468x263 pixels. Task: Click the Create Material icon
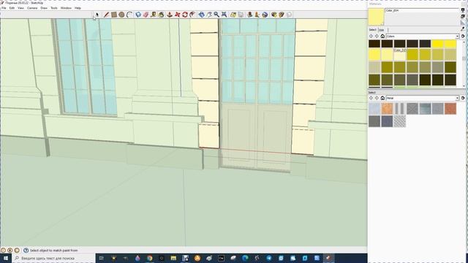coord(463,16)
